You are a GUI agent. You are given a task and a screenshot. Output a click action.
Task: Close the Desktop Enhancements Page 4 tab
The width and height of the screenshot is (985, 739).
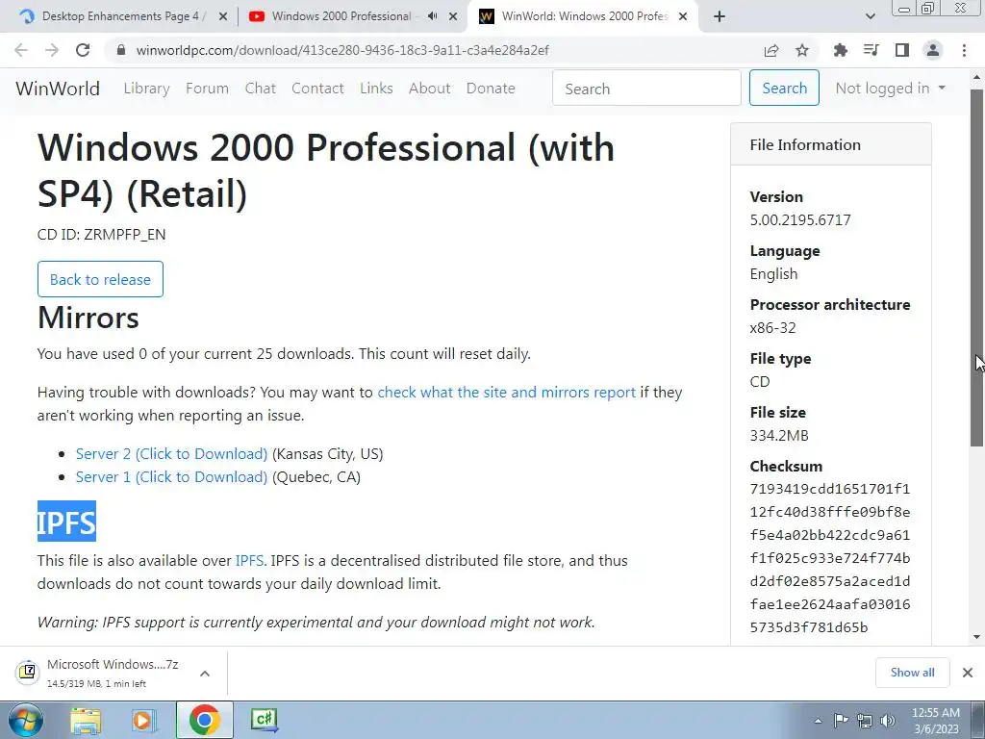click(x=223, y=17)
